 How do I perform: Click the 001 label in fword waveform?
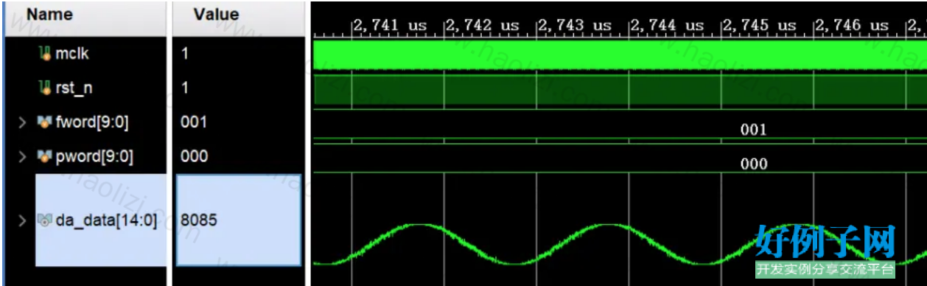pos(753,130)
